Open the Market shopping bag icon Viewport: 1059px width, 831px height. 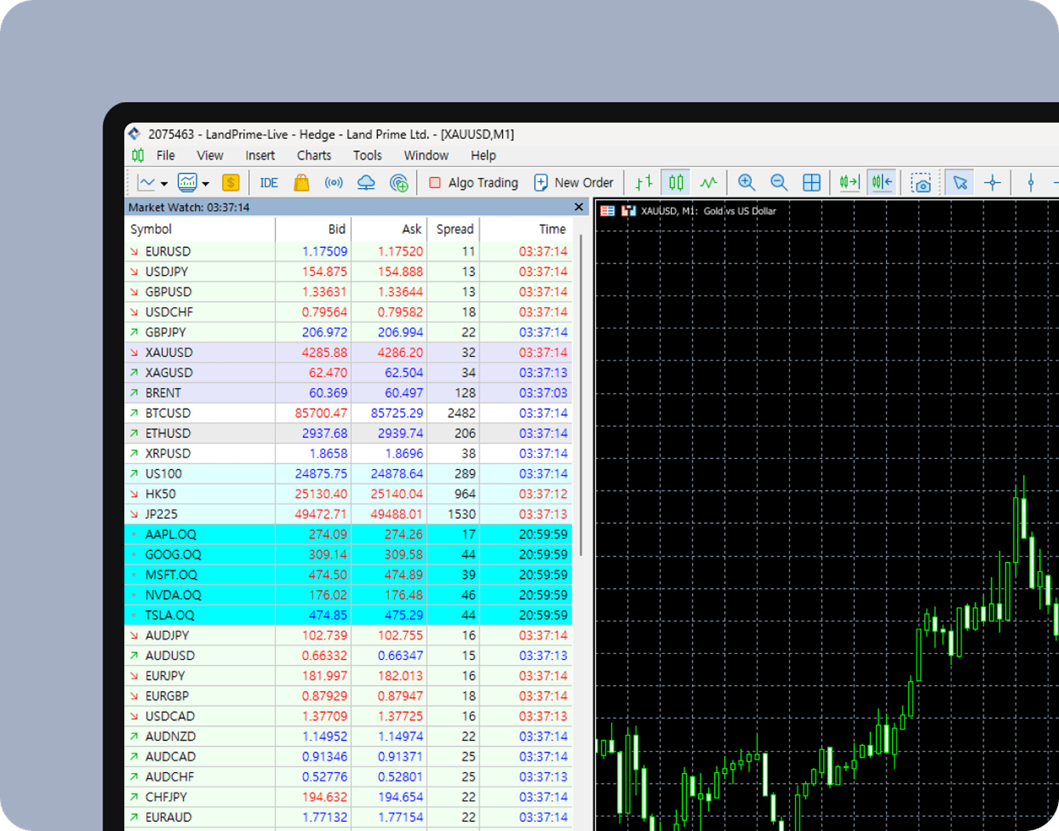[301, 183]
